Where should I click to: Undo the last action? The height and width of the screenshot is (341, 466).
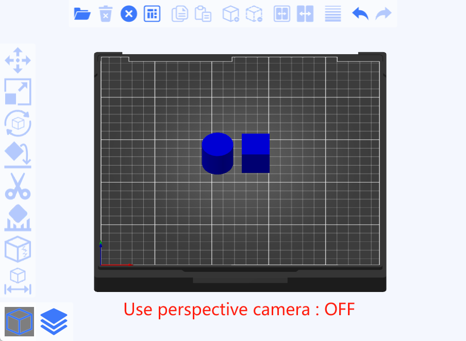(x=360, y=14)
